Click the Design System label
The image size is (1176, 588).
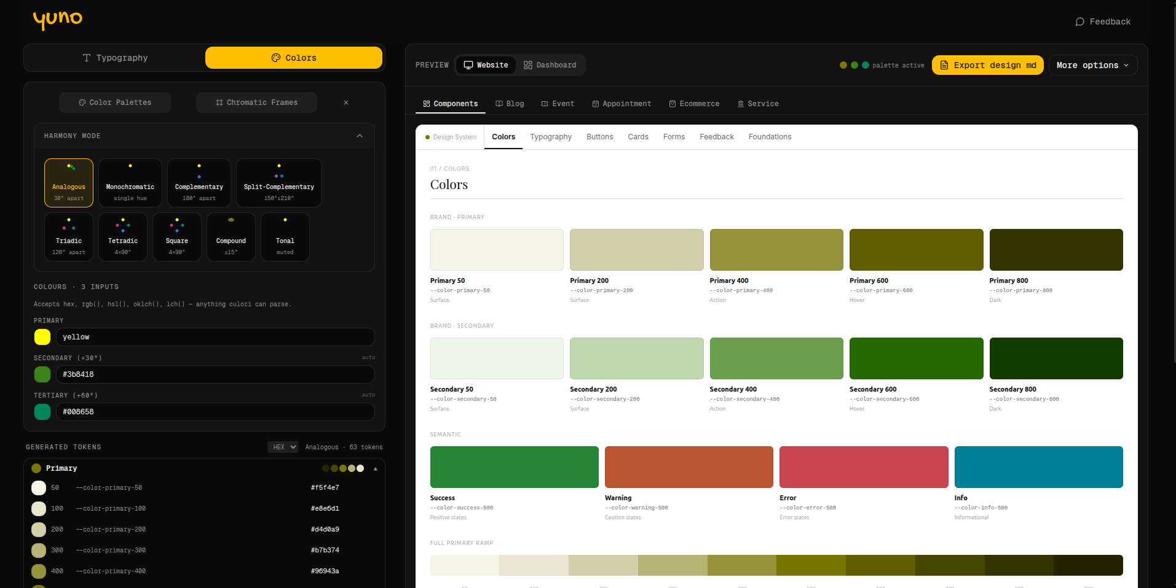click(x=451, y=137)
